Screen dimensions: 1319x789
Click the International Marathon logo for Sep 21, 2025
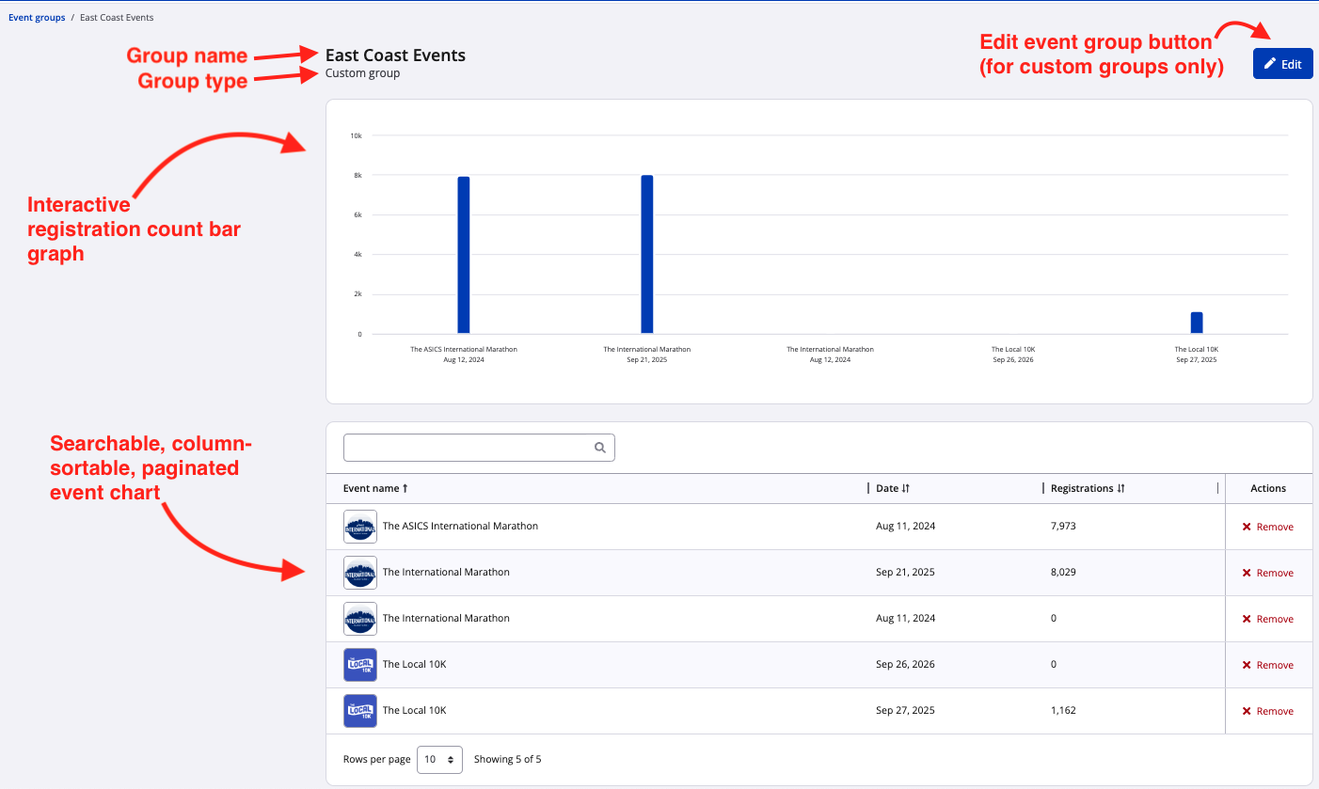359,573
